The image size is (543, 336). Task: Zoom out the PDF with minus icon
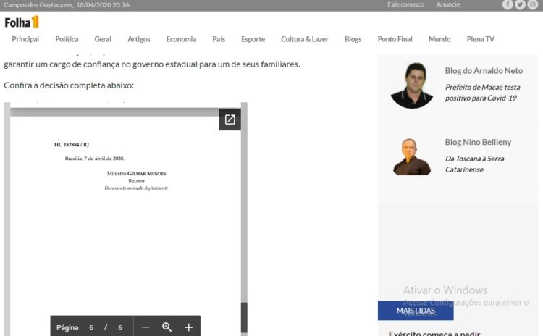click(146, 327)
